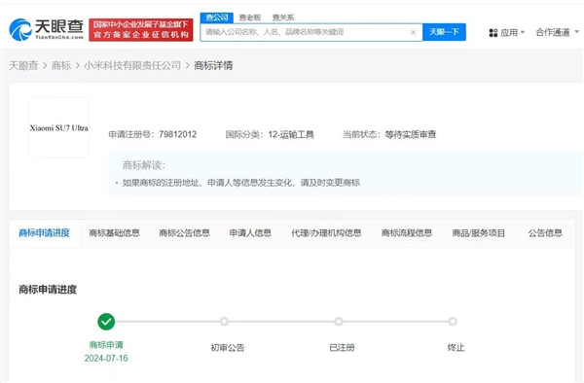Click the 请及时变更商标 notice line
584x383 pixels.
point(241,183)
